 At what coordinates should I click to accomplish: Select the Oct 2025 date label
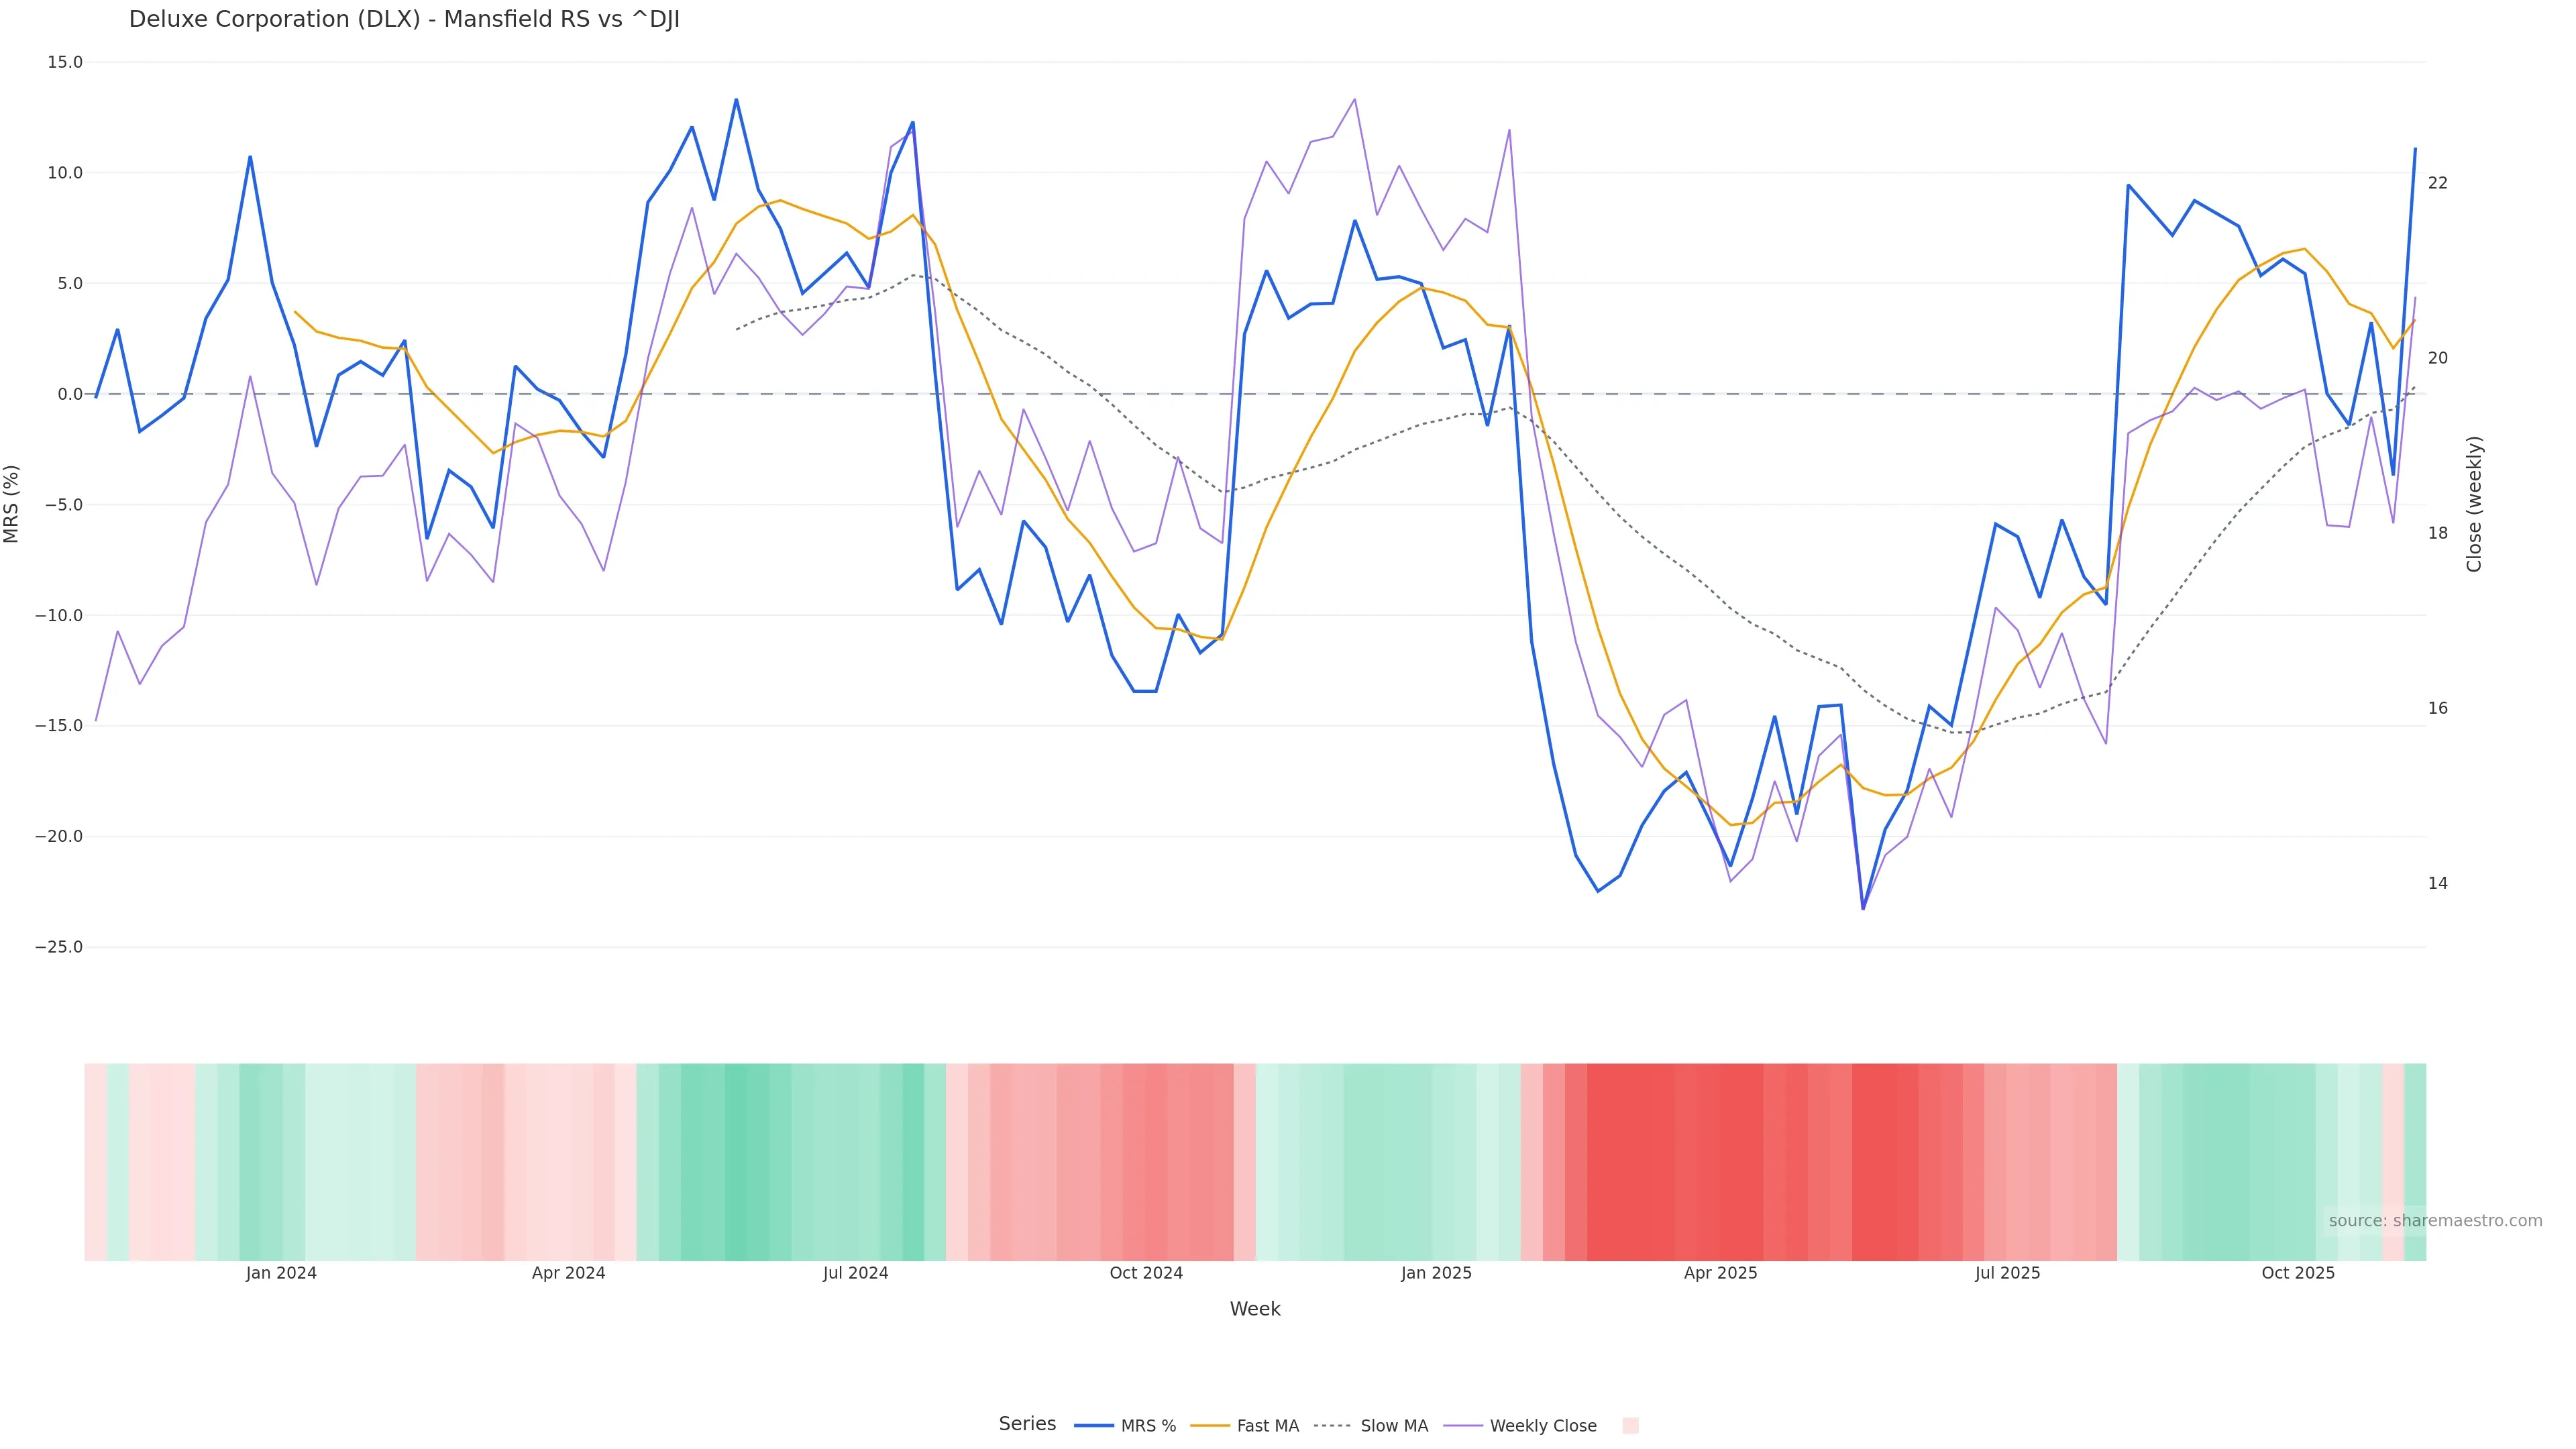(x=2298, y=1273)
